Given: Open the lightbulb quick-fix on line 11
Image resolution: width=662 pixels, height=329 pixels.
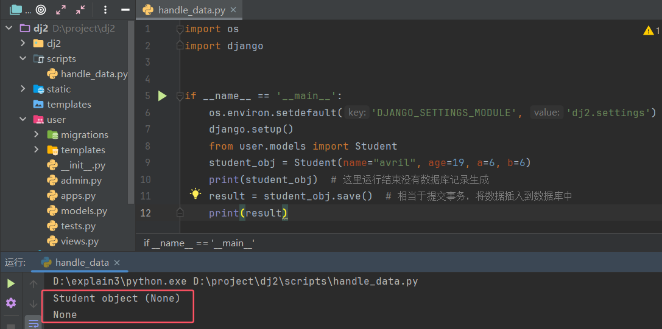Looking at the screenshot, I should coord(195,193).
